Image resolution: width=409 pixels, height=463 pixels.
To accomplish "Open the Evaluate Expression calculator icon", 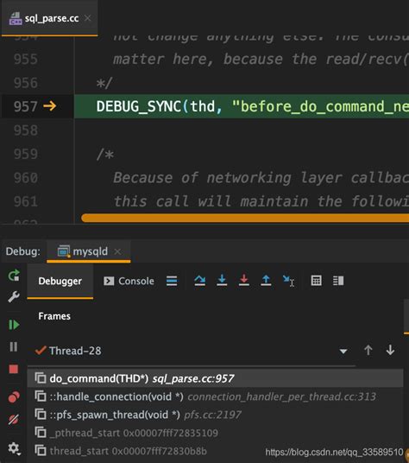I will pos(316,281).
